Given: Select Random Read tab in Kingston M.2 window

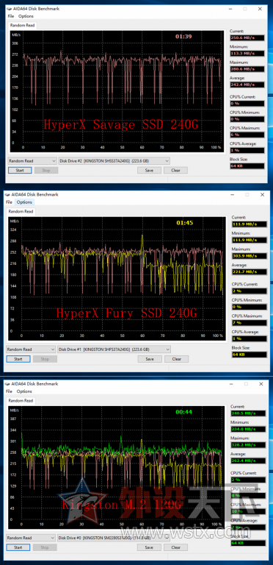Looking at the screenshot, I should point(21,400).
